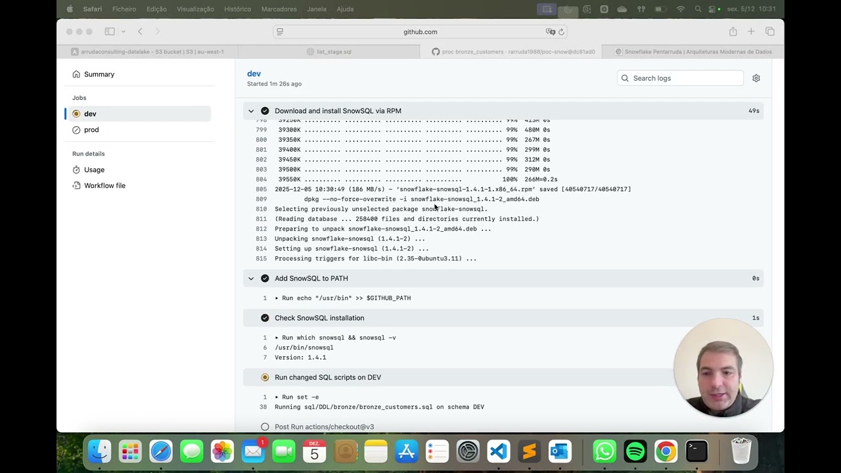Click the forward navigation arrow
Viewport: 841px width, 473px height.
point(157,32)
